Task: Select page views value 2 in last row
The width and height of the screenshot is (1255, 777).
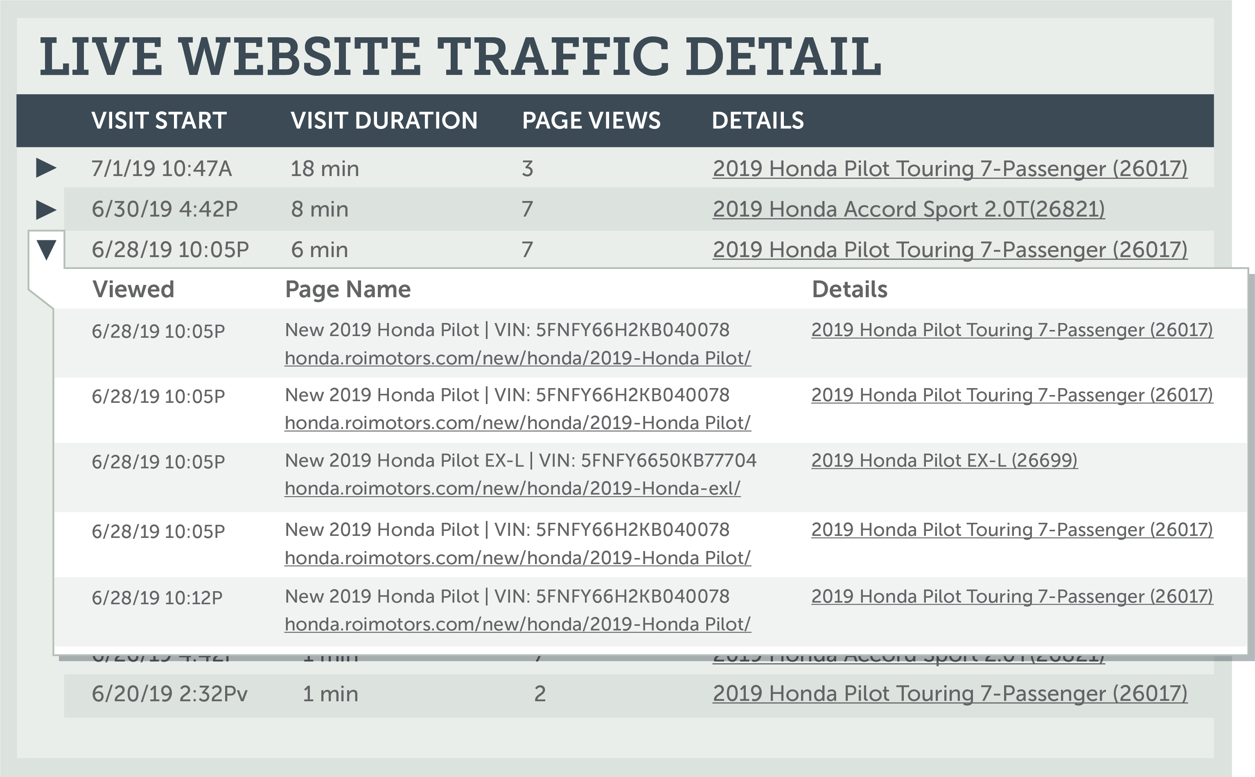Action: (x=540, y=694)
